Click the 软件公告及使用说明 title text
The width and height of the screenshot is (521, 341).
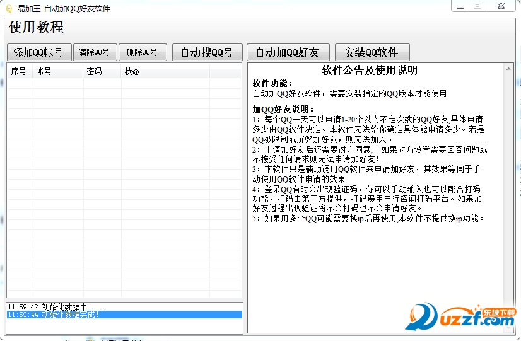(x=369, y=70)
